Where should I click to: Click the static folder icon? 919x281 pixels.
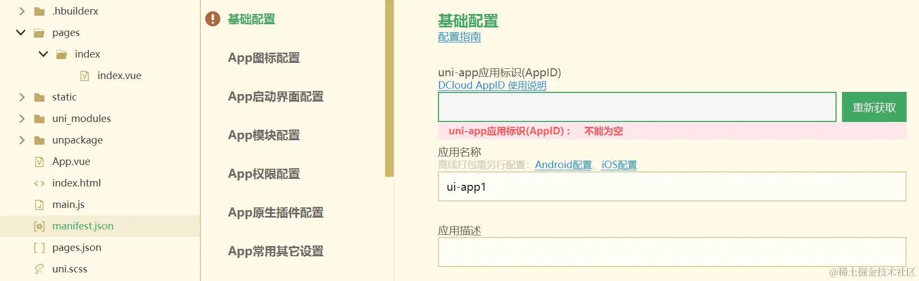[x=39, y=97]
